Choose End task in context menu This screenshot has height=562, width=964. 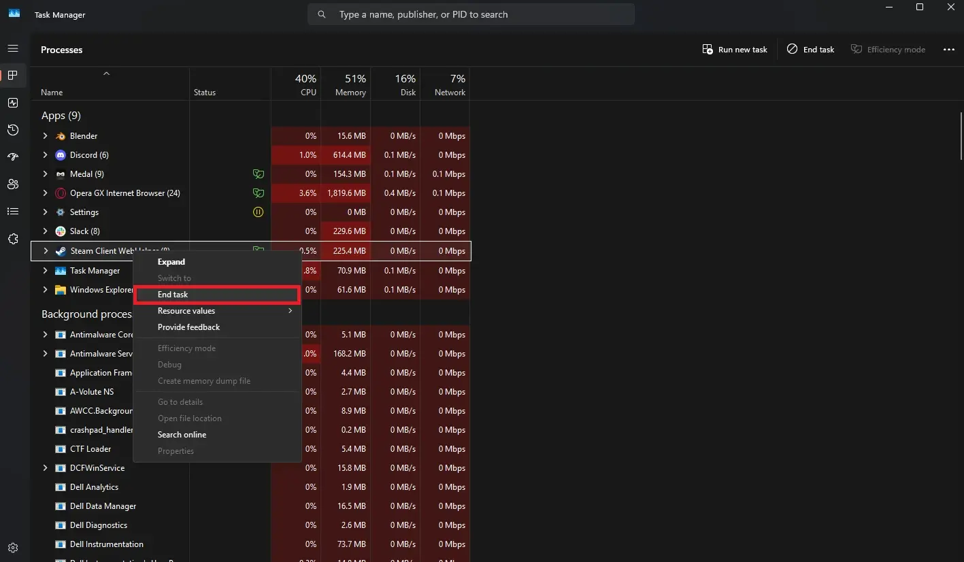[x=173, y=295]
